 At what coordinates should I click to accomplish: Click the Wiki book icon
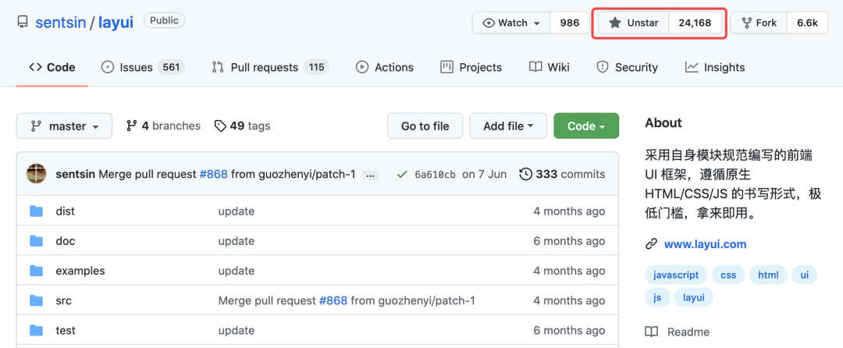point(535,67)
